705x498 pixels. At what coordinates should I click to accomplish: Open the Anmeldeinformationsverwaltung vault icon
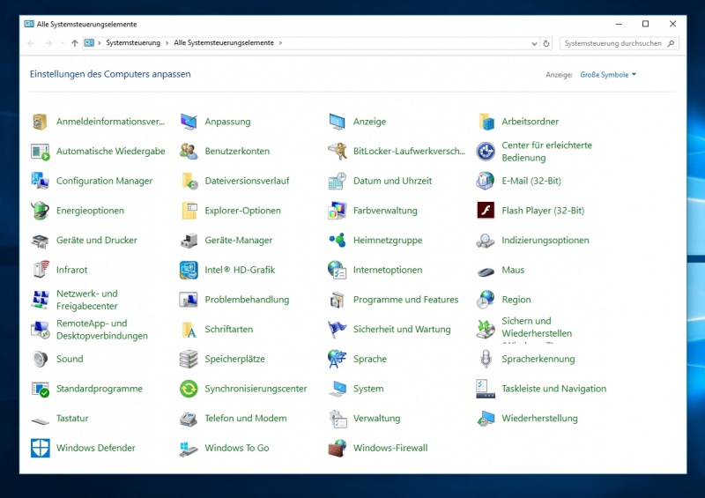click(40, 122)
